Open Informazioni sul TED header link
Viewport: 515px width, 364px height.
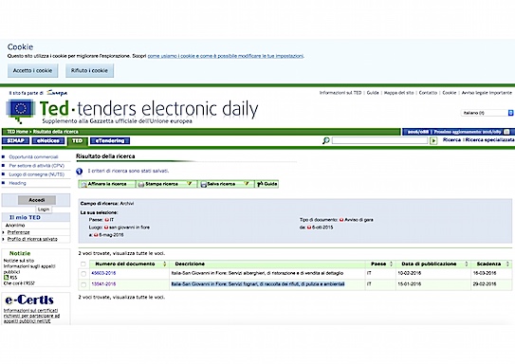340,93
